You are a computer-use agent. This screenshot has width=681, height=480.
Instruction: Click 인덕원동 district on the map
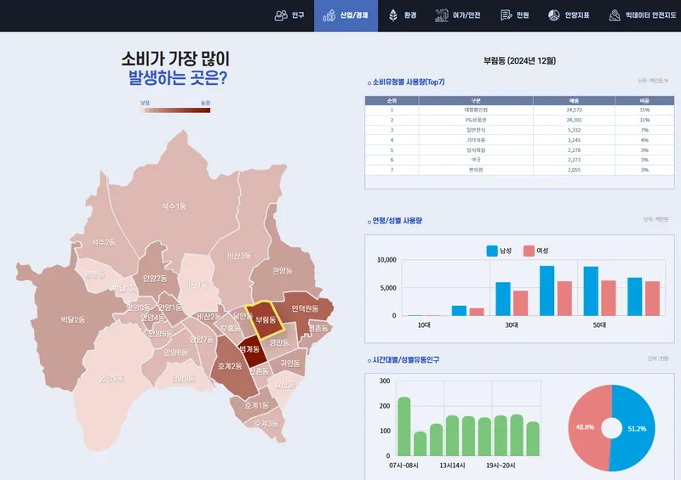304,308
